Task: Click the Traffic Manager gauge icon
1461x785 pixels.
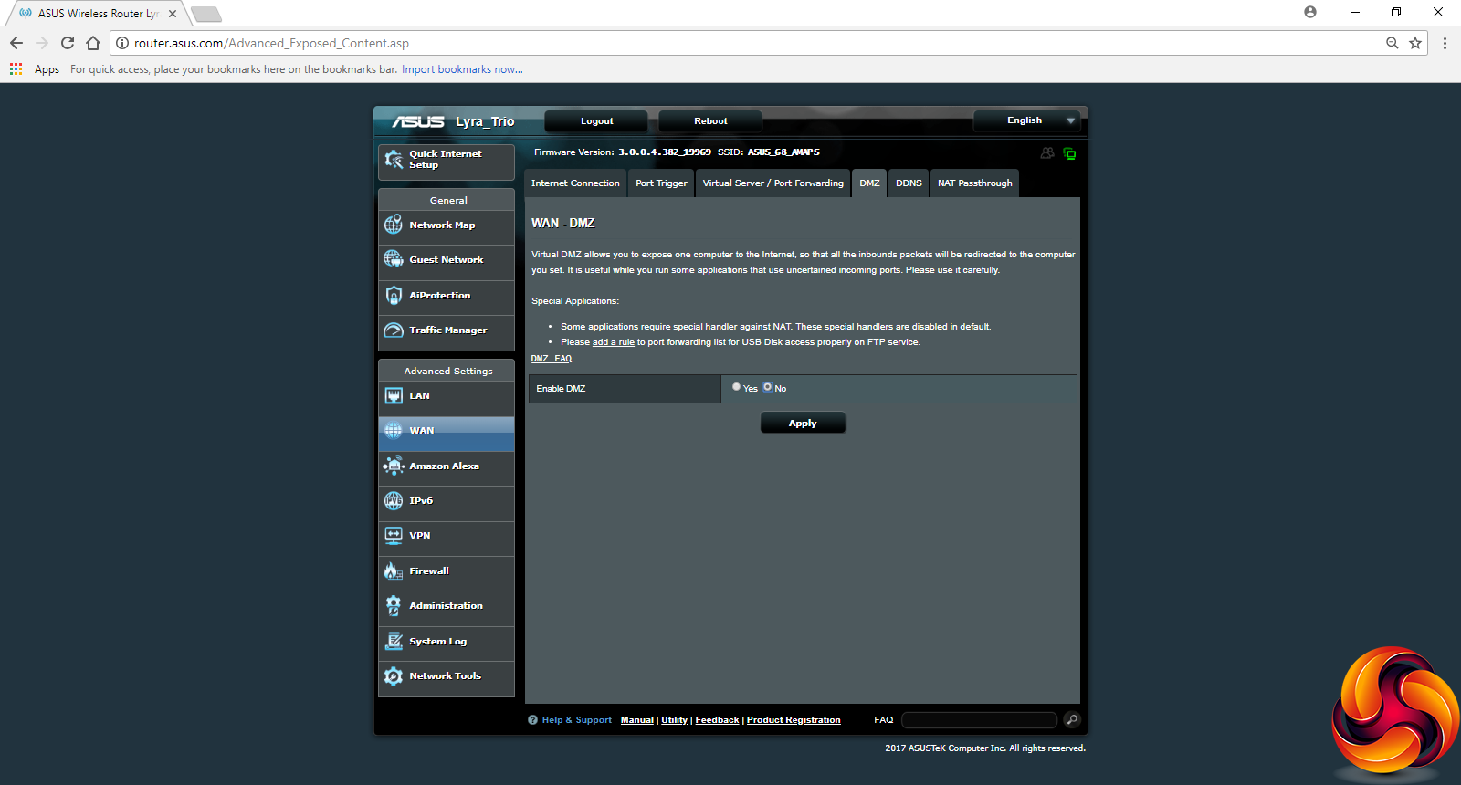Action: click(x=394, y=330)
